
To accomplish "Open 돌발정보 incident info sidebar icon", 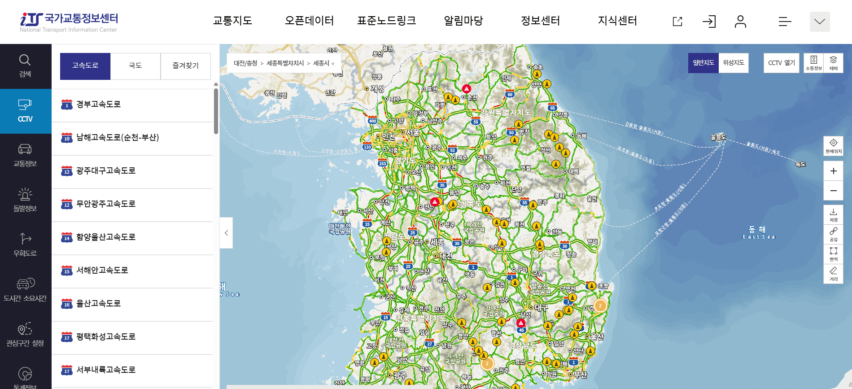I will pyautogui.click(x=25, y=201).
